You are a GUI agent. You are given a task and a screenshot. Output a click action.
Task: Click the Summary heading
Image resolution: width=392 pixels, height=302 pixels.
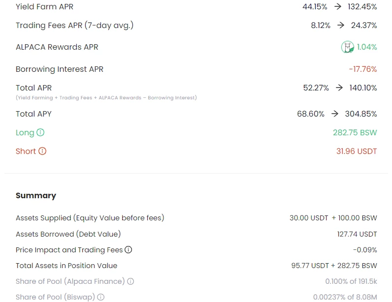point(36,196)
